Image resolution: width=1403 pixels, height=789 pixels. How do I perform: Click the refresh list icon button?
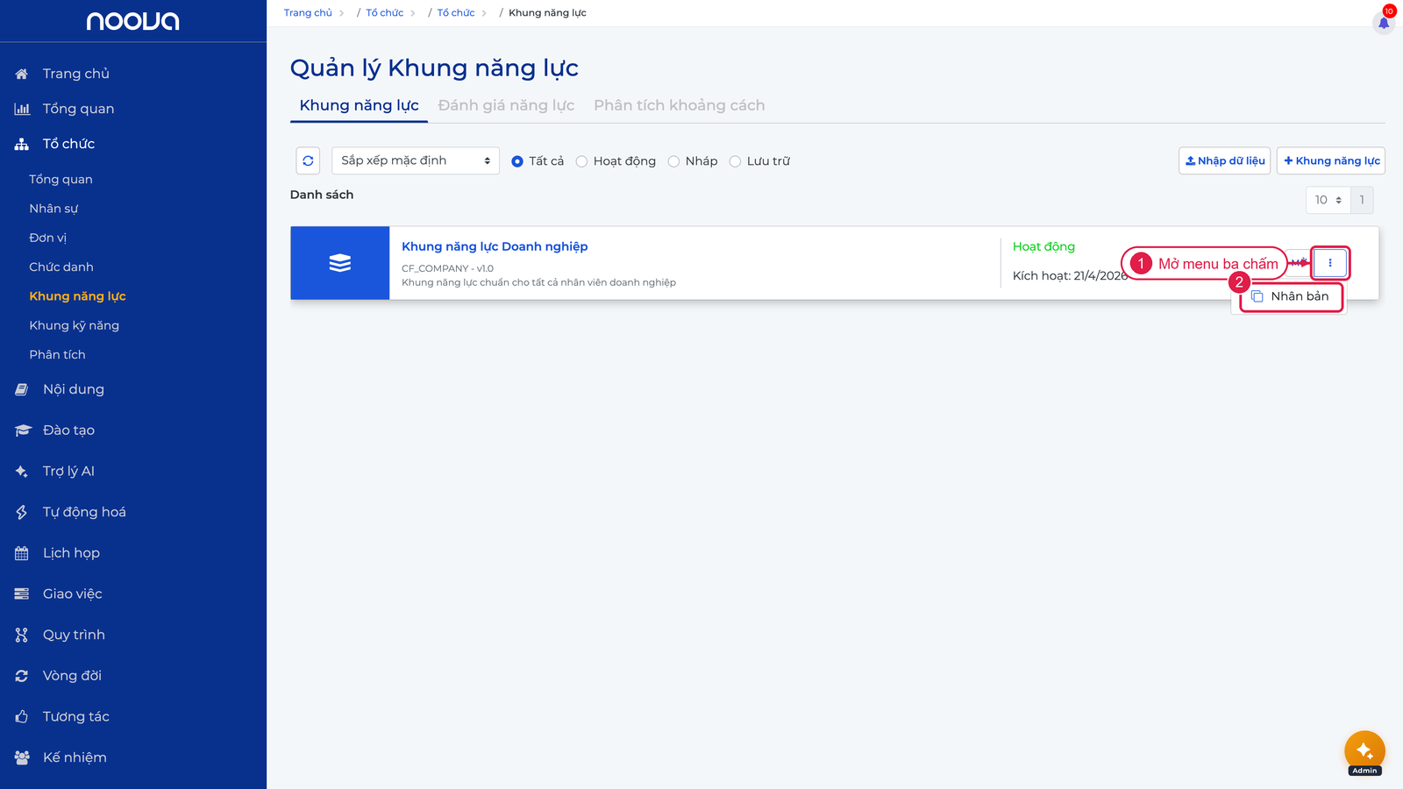[308, 160]
